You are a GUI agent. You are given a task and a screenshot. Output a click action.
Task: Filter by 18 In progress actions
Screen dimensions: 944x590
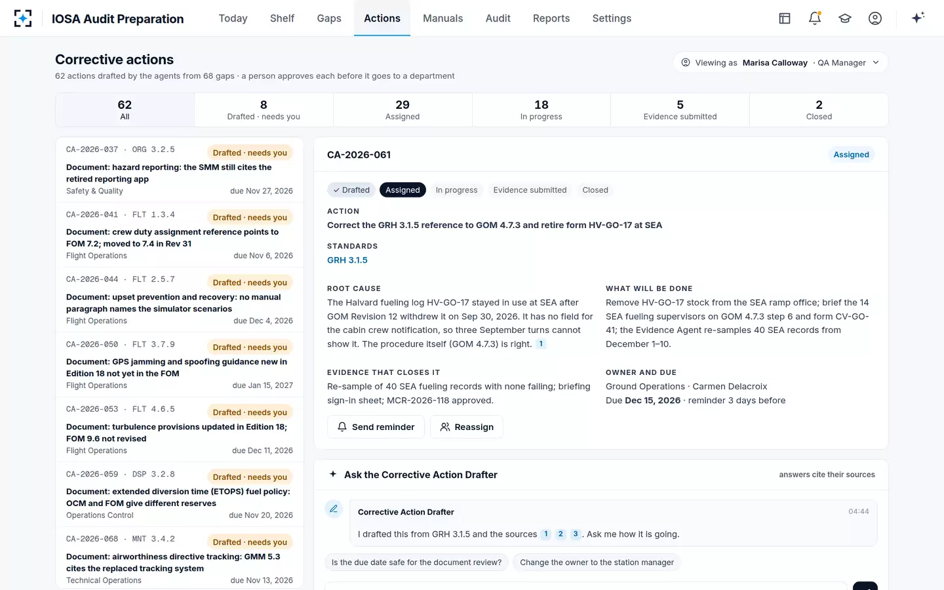point(541,109)
